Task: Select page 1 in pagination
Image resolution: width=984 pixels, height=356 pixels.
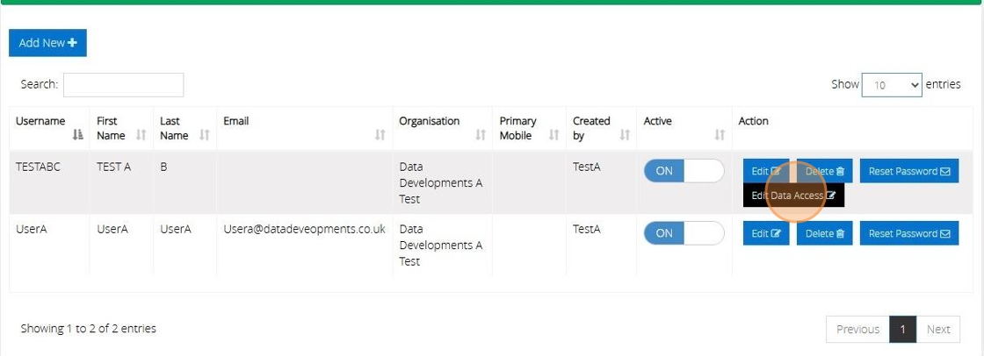Action: pos(902,330)
